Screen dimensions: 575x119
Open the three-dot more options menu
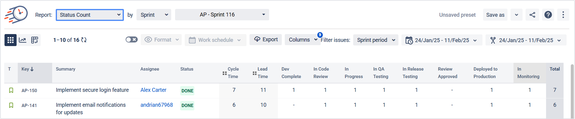[x=563, y=15]
